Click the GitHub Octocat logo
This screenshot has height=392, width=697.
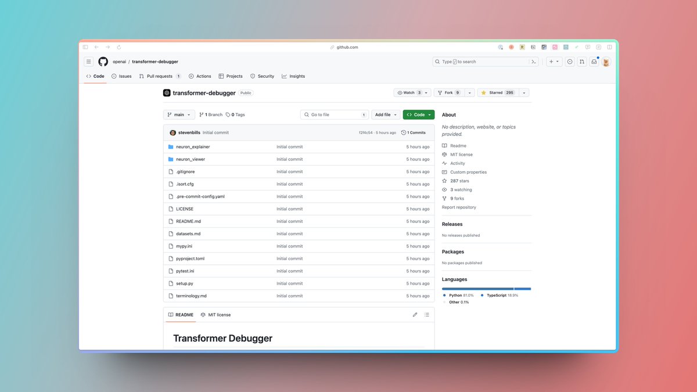(x=103, y=62)
